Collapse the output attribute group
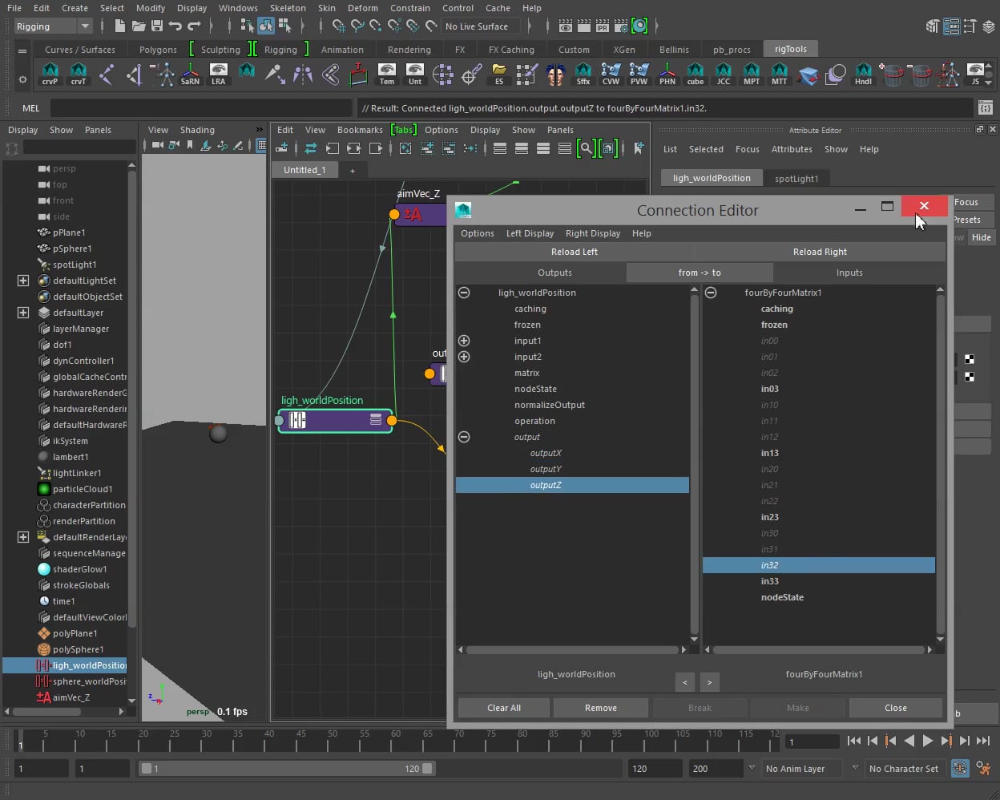 pyautogui.click(x=464, y=437)
